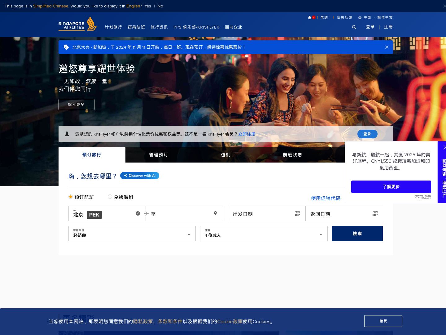Click the 帮助 header link
The width and height of the screenshot is (446, 335).
coord(324,18)
